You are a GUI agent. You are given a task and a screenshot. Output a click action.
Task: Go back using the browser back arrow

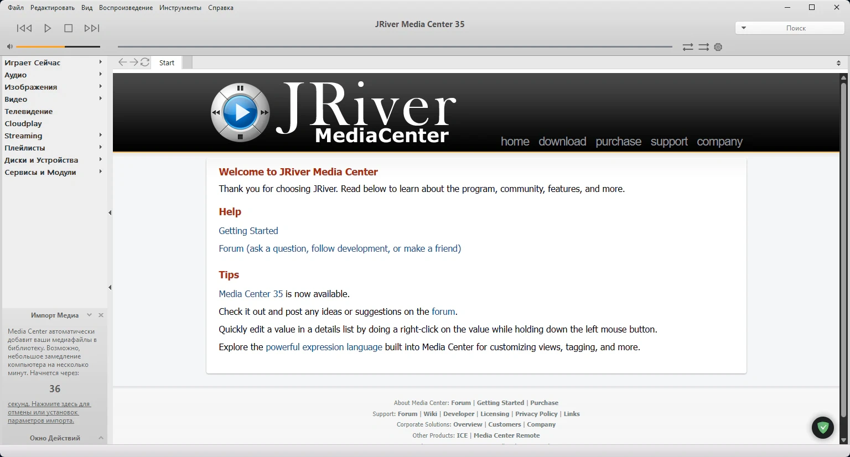coord(123,63)
